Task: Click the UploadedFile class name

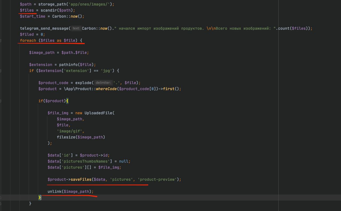Action: click(98, 113)
